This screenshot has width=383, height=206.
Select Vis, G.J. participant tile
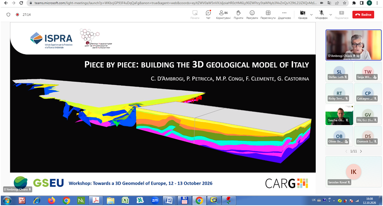pos(368,115)
